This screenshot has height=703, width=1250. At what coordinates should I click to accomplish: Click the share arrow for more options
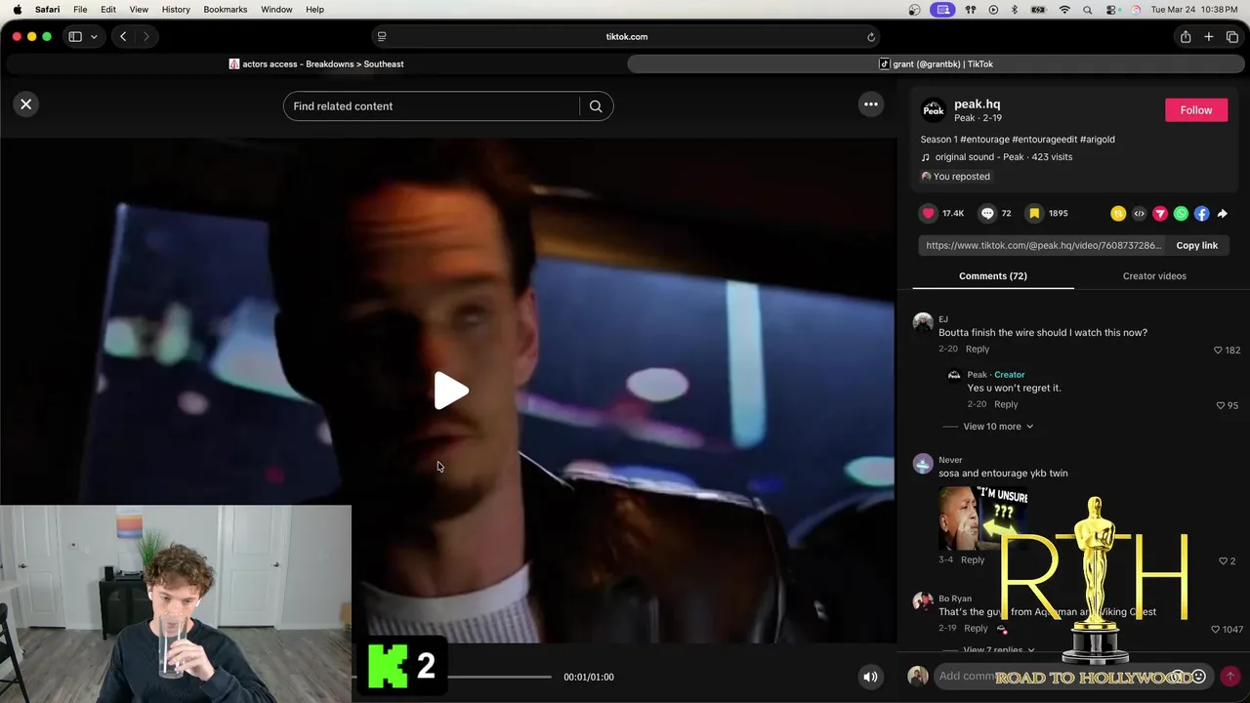(x=1223, y=214)
